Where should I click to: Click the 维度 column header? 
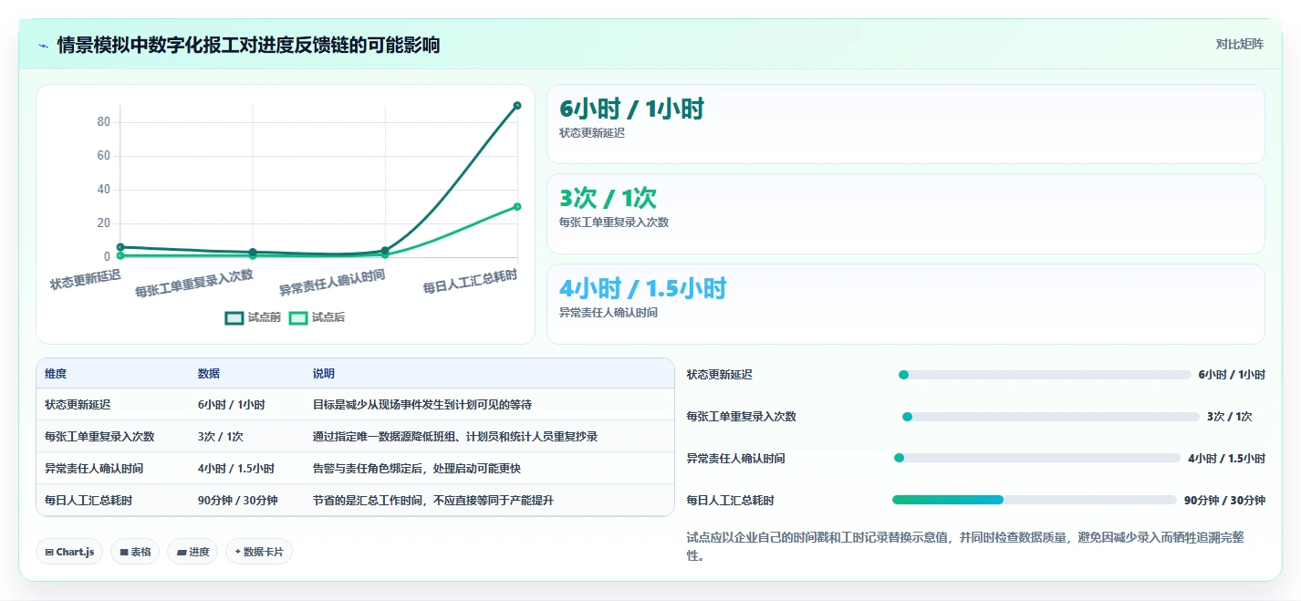[x=56, y=374]
